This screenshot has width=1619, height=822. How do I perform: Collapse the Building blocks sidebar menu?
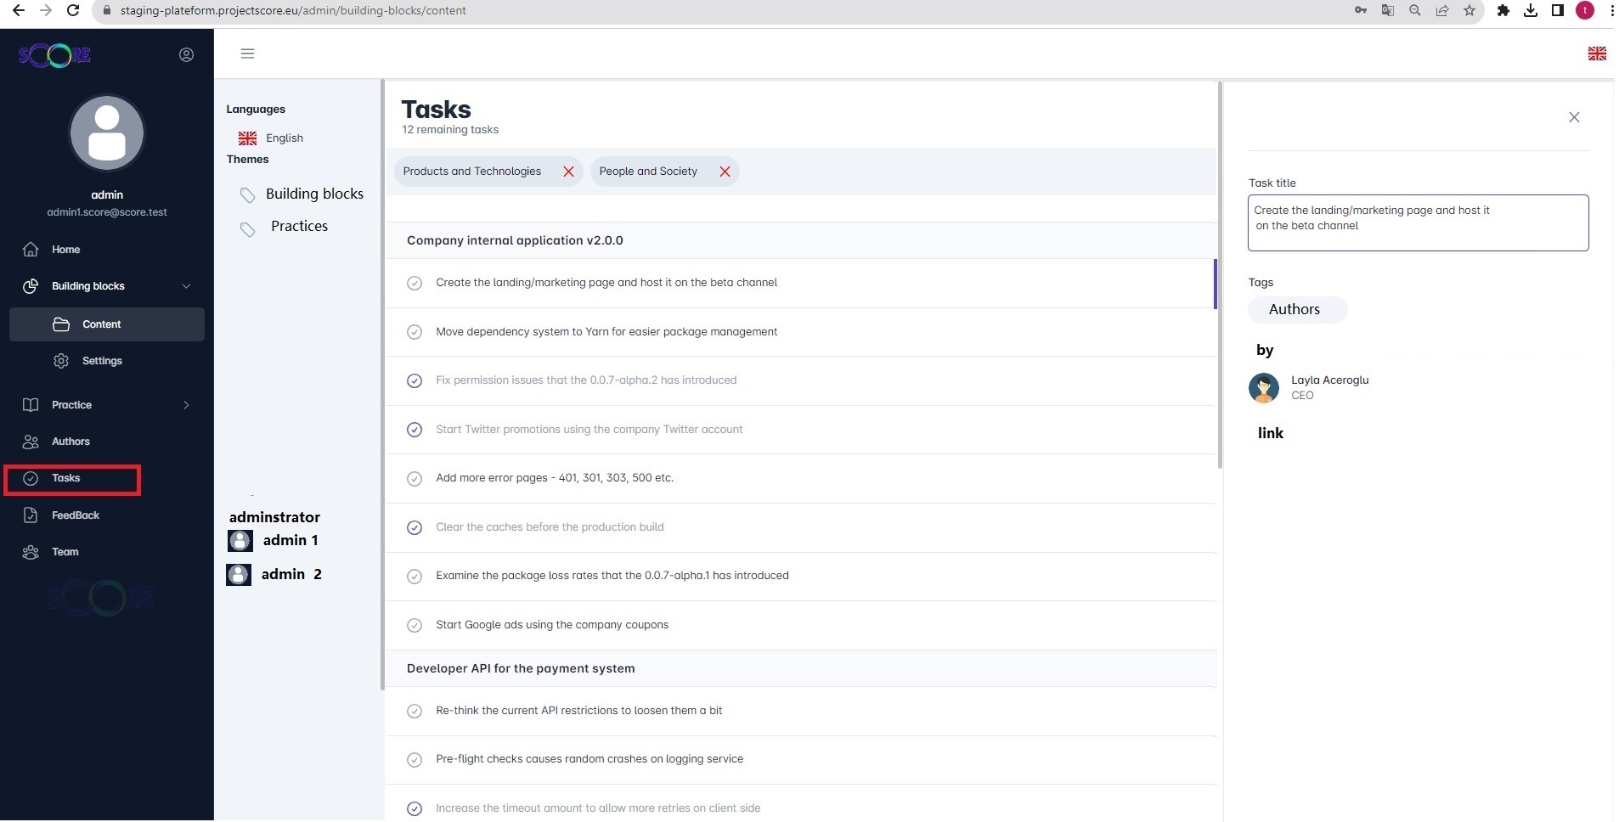186,286
